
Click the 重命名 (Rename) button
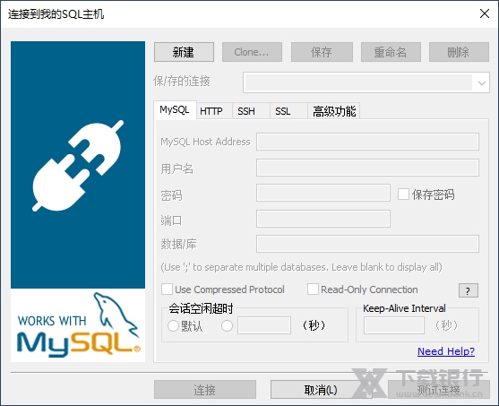pyautogui.click(x=391, y=52)
